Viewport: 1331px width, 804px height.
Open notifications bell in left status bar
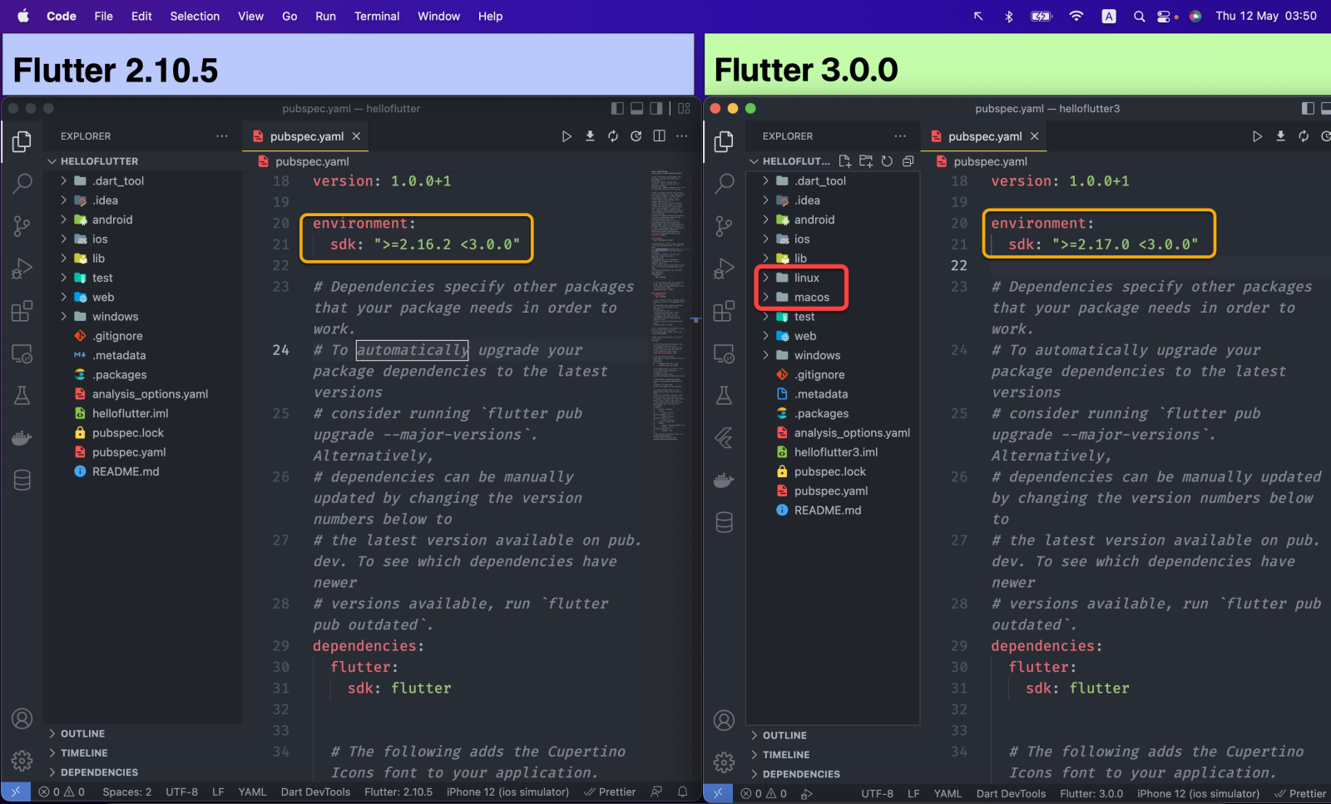pos(683,792)
